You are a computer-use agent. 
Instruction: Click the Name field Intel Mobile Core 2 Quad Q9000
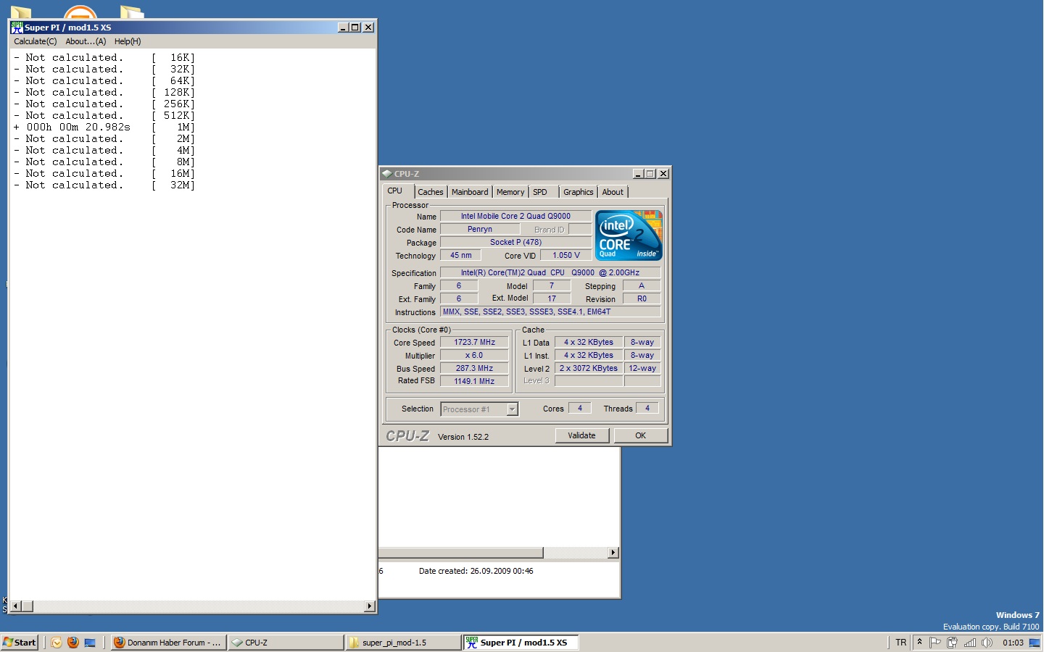(x=515, y=216)
